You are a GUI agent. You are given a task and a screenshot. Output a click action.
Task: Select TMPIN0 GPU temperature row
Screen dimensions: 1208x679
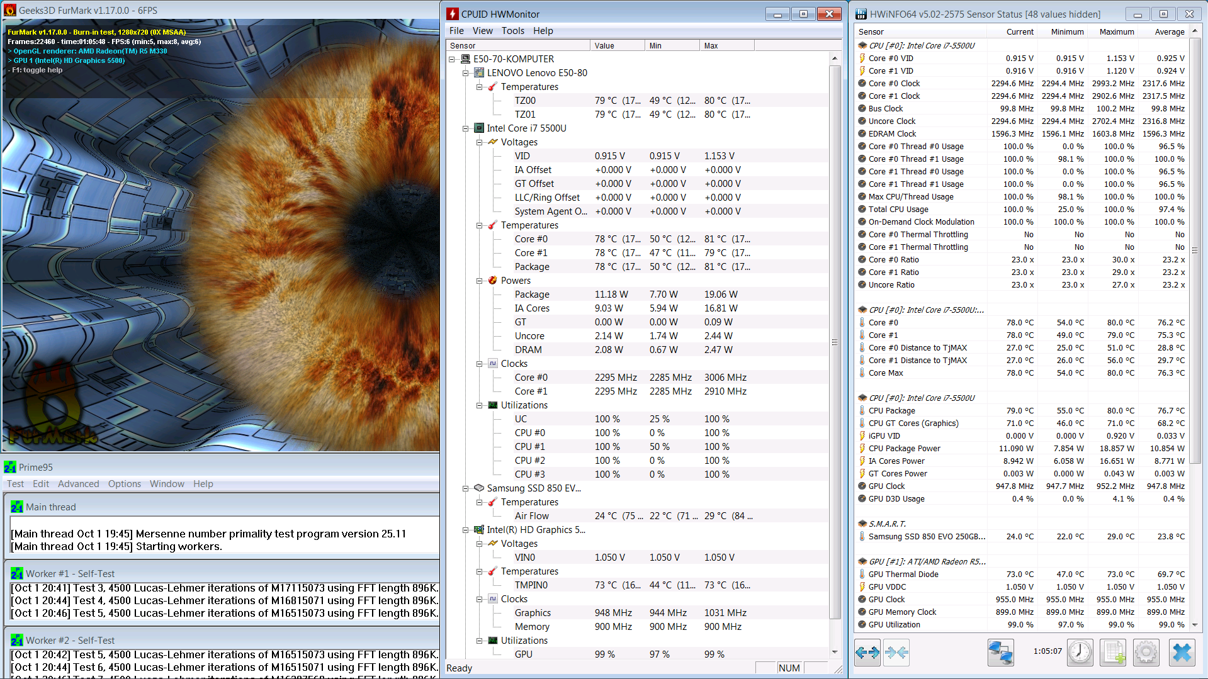click(637, 585)
